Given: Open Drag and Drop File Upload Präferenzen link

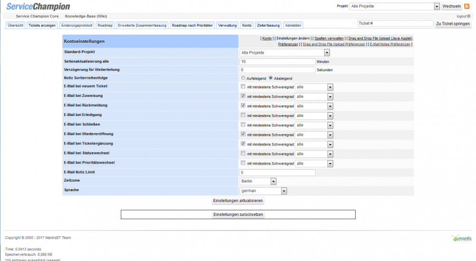Looking at the screenshot, I should click(334, 44).
